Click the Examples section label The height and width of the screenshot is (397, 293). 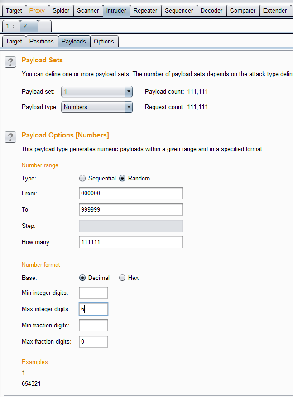[x=35, y=362]
